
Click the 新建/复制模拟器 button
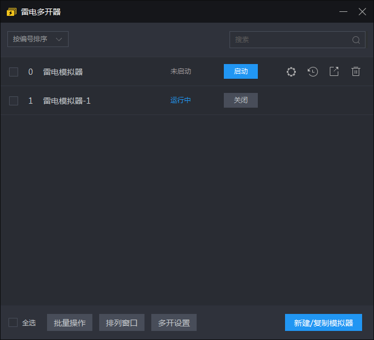pyautogui.click(x=324, y=323)
